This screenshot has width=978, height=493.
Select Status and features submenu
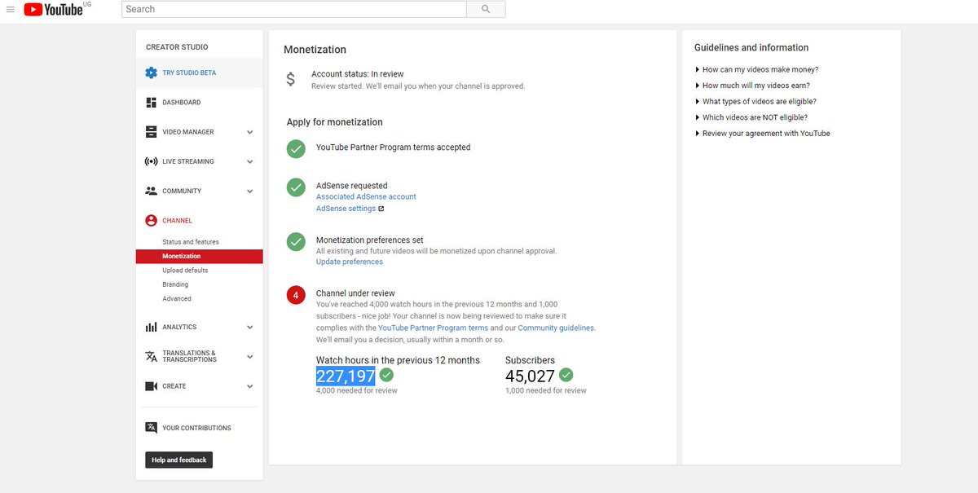(x=191, y=242)
